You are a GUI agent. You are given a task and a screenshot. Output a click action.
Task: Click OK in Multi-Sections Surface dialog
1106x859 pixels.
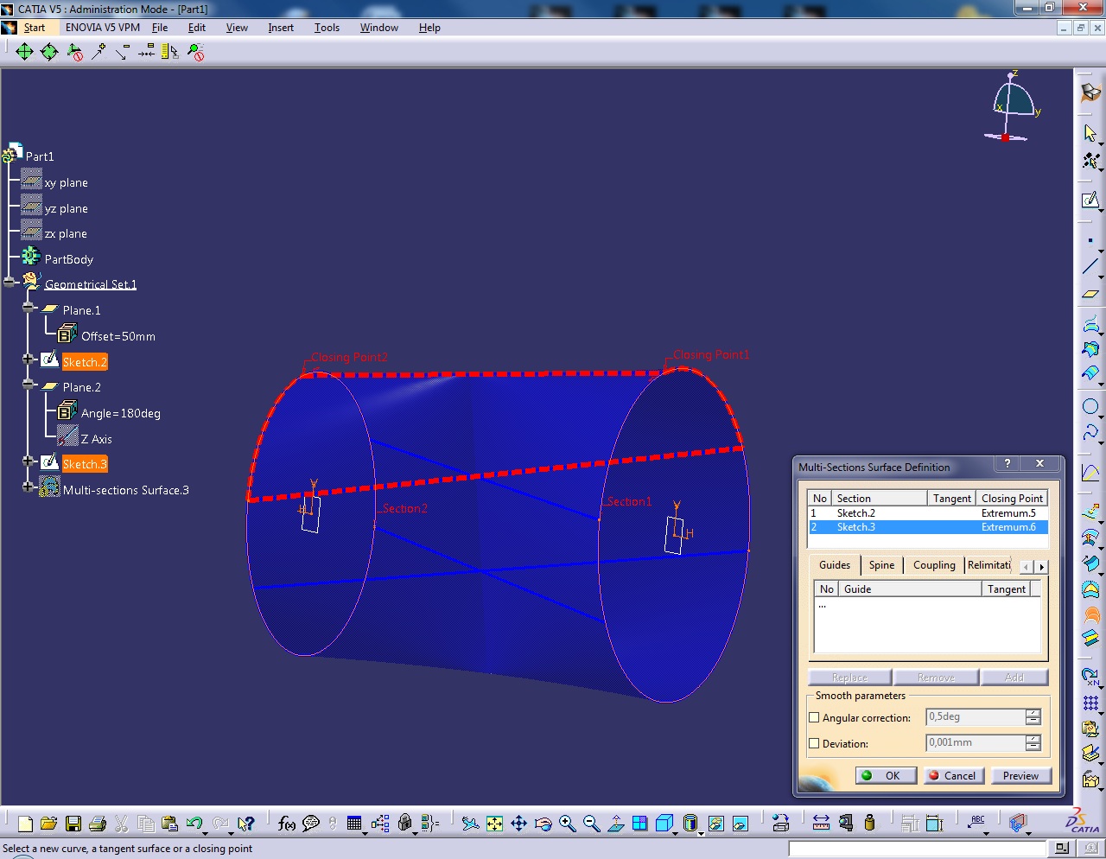885,775
